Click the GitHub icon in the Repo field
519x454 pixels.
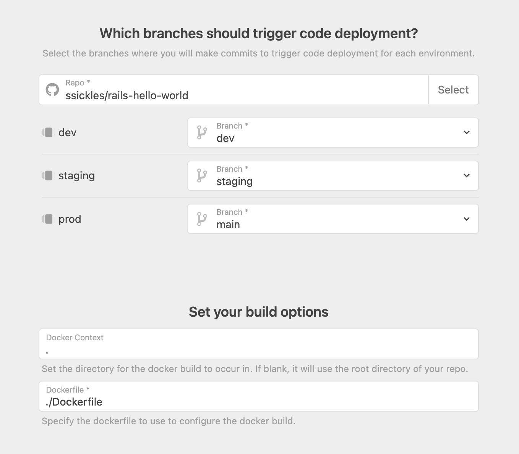pyautogui.click(x=52, y=89)
